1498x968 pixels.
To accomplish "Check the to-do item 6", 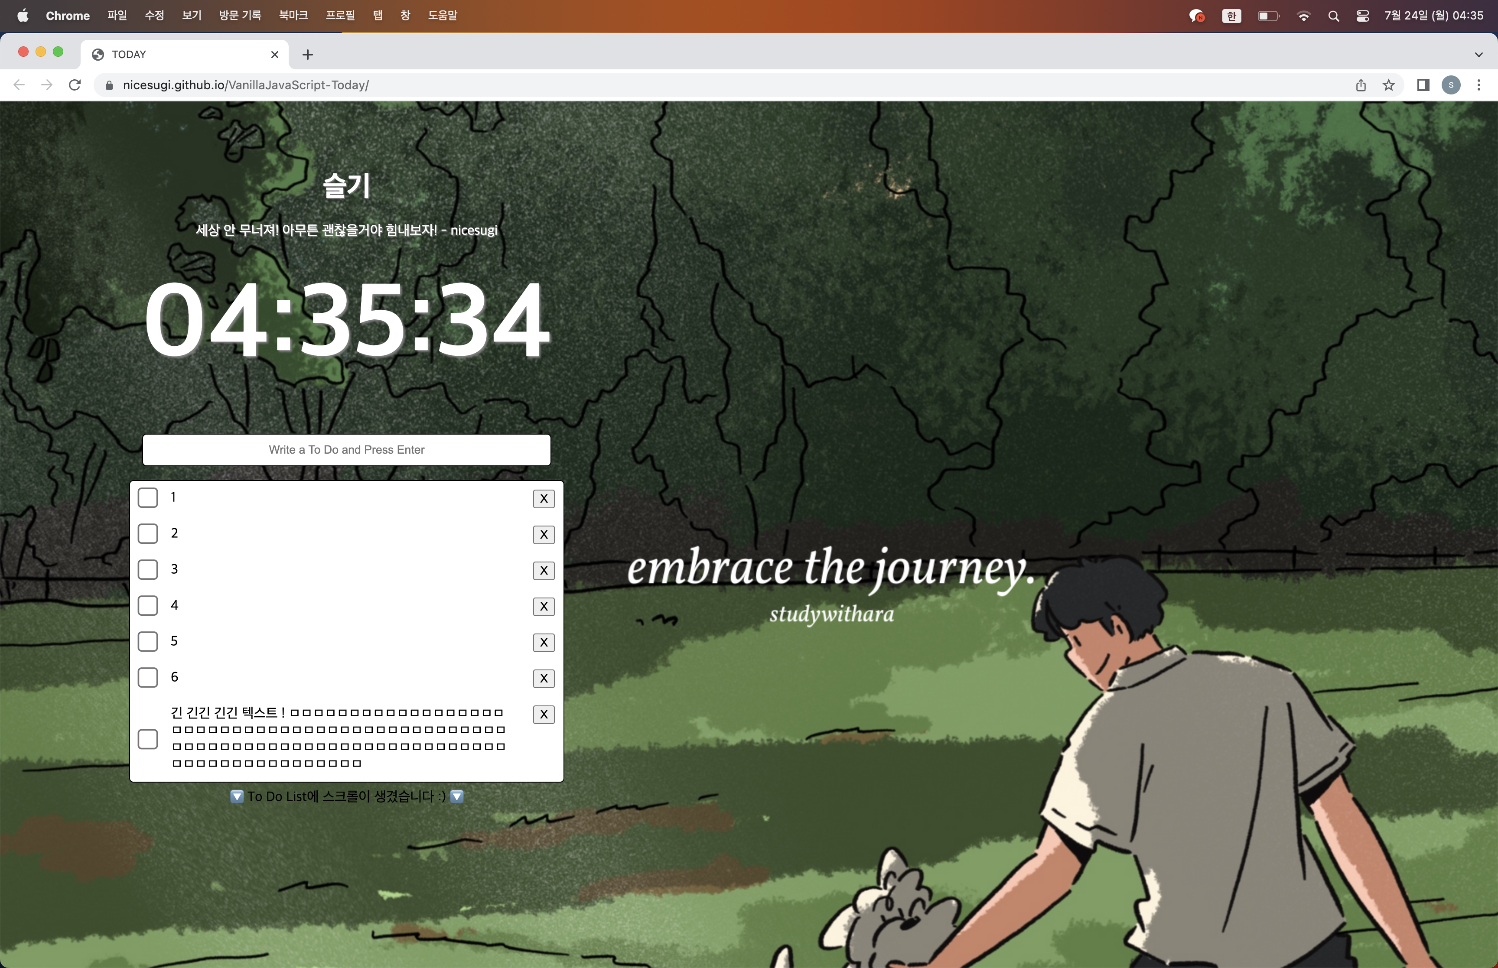I will [x=148, y=677].
